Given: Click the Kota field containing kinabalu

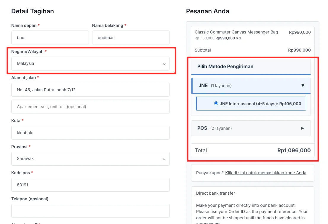Looking at the screenshot, I should [x=90, y=132].
